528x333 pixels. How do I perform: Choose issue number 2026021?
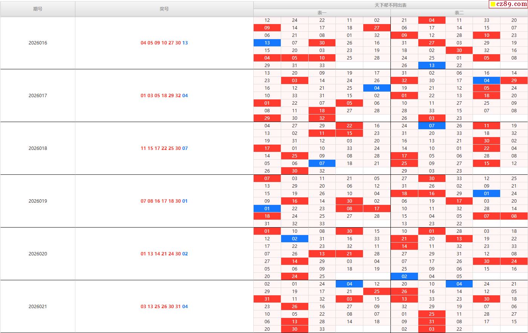[38, 307]
